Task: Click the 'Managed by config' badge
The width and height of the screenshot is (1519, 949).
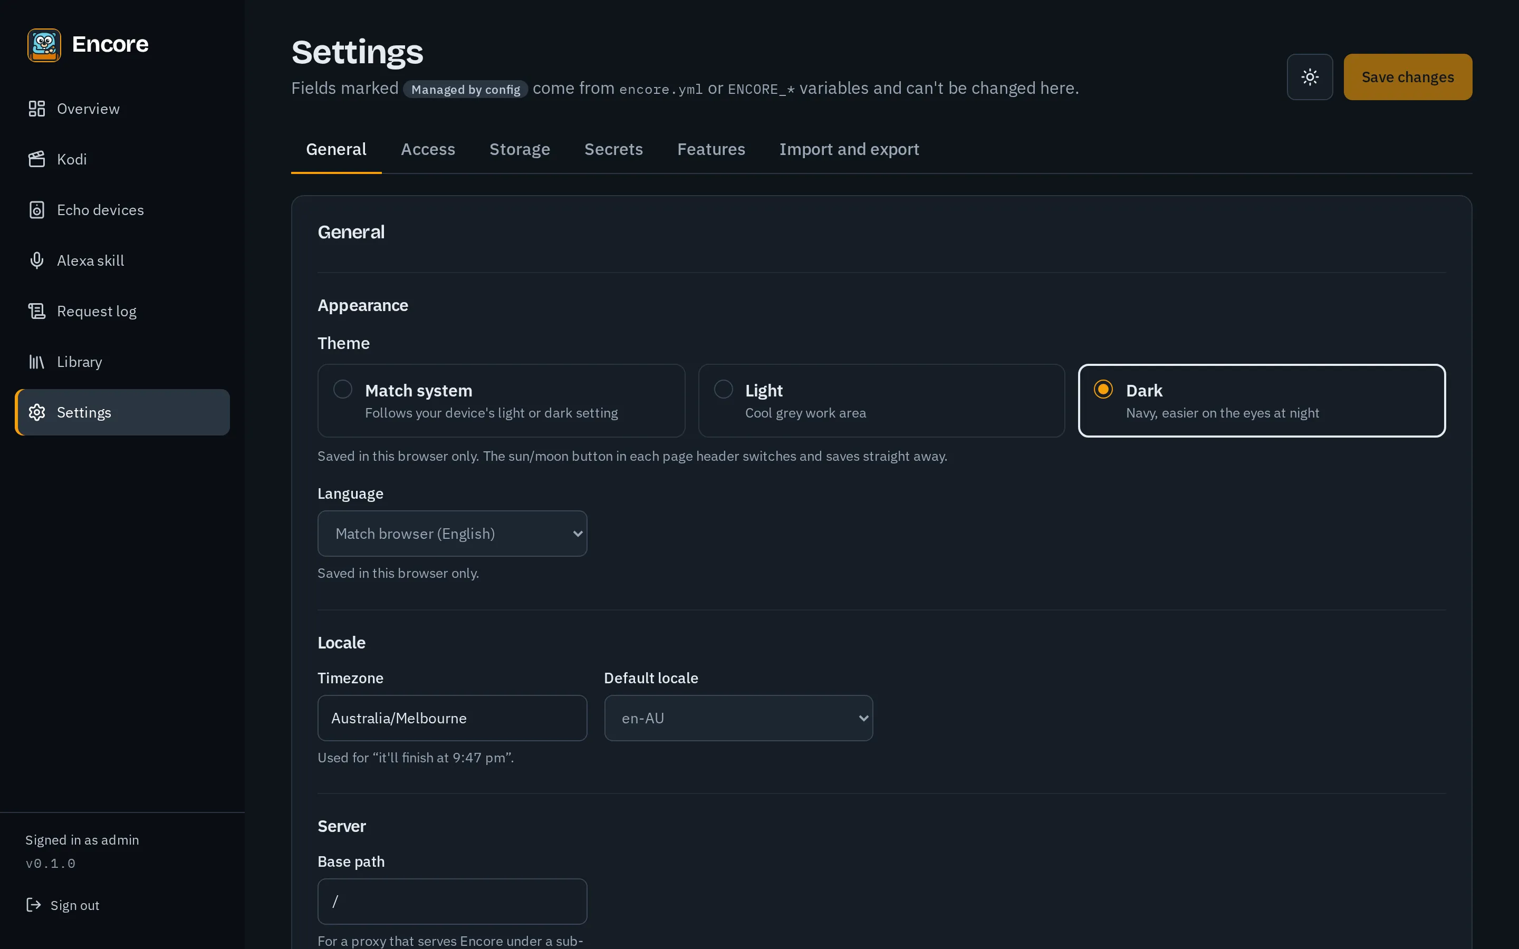Action: [x=465, y=89]
